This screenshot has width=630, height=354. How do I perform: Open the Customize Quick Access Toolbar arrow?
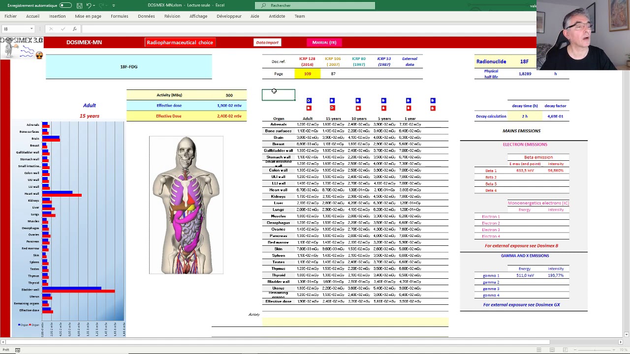114,5
